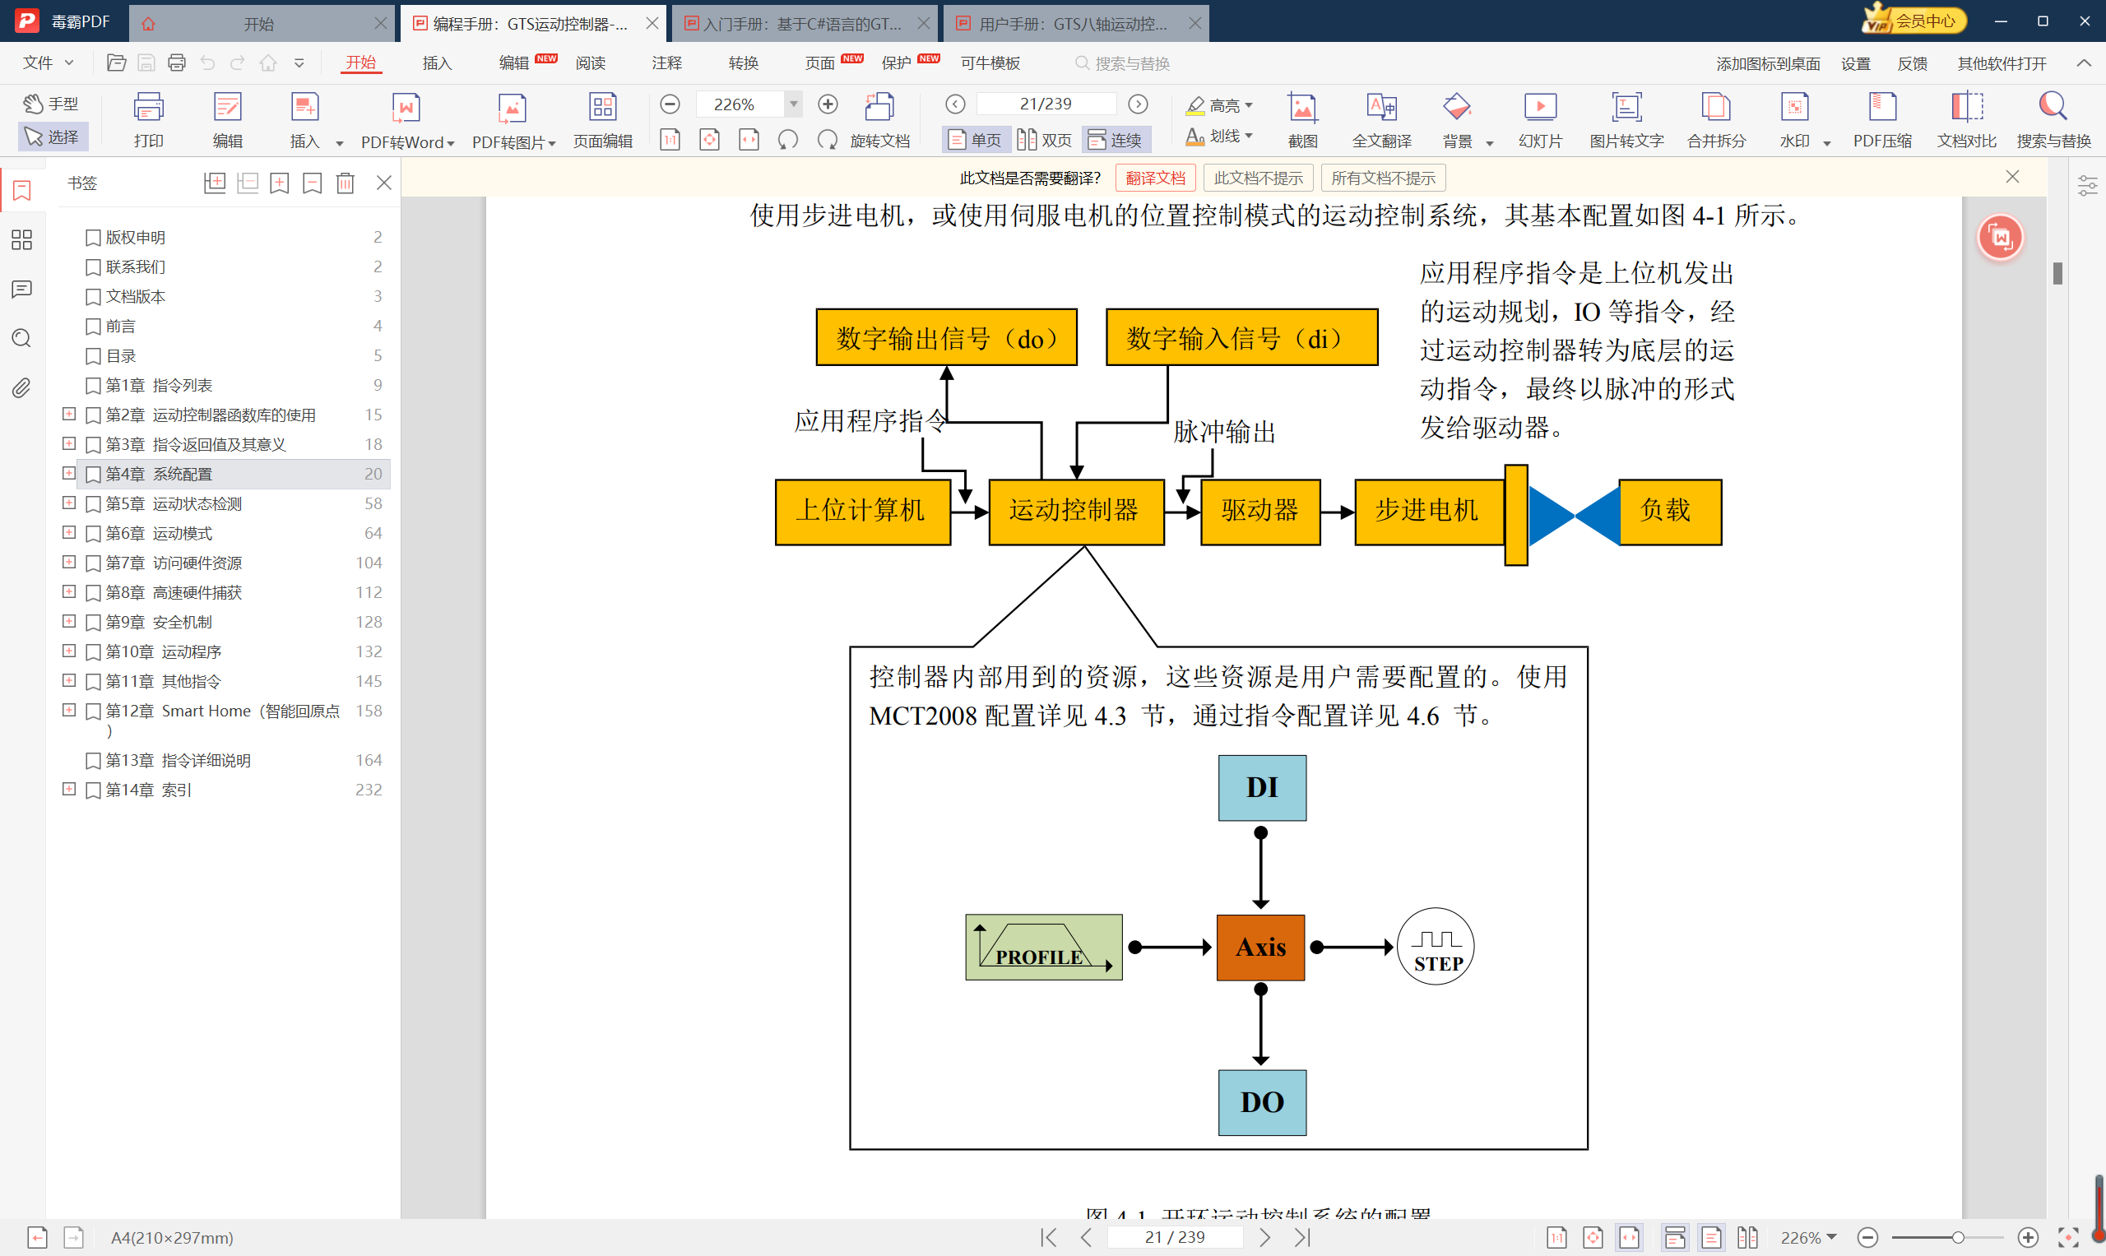
Task: Expand the 第5章 运动状态检测 bookmark
Action: 69,503
